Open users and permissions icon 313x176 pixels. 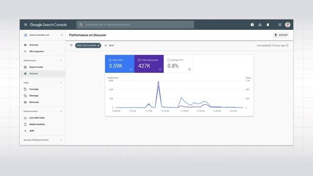260,25
